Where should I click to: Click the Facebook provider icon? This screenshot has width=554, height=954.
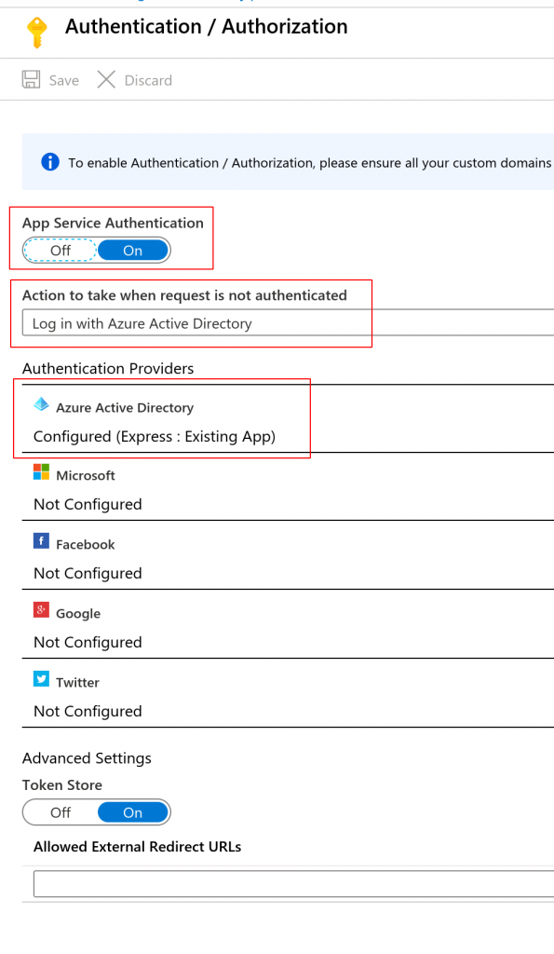point(41,541)
